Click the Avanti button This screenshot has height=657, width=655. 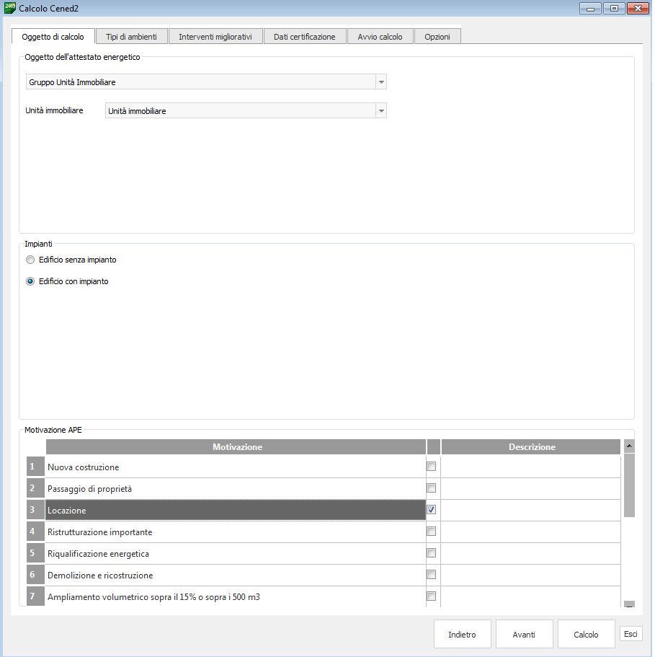[x=524, y=635]
